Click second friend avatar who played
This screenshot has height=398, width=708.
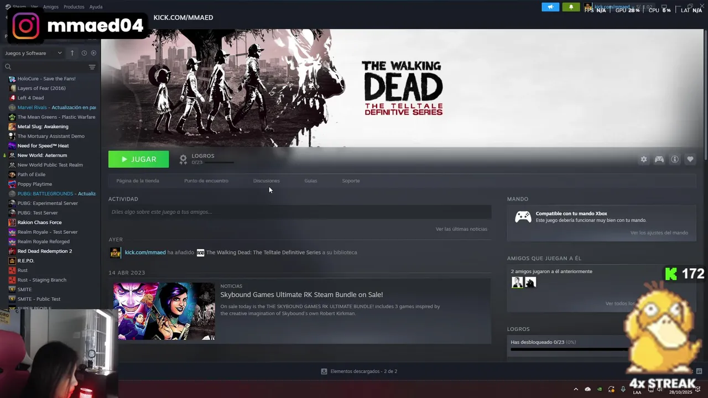(x=530, y=282)
